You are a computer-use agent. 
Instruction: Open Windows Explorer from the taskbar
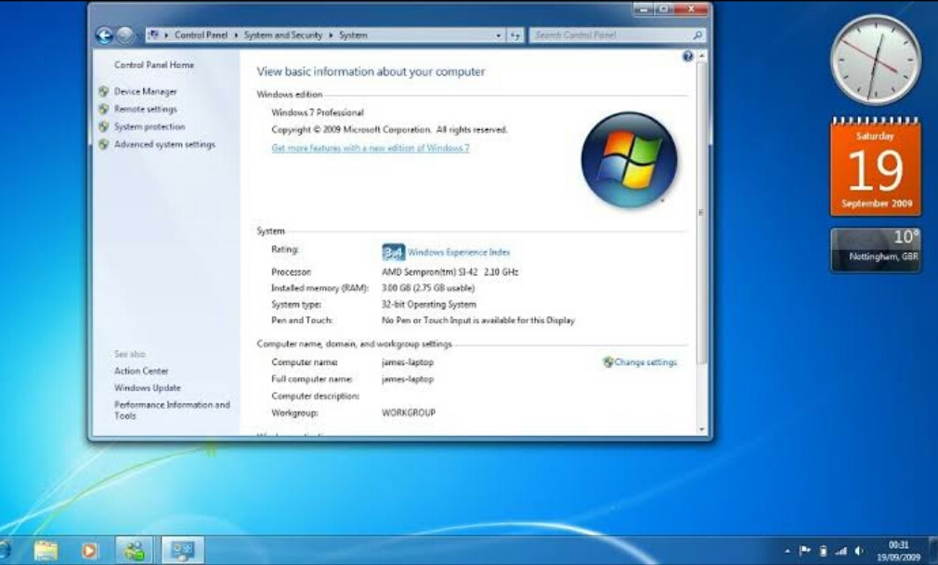click(46, 550)
